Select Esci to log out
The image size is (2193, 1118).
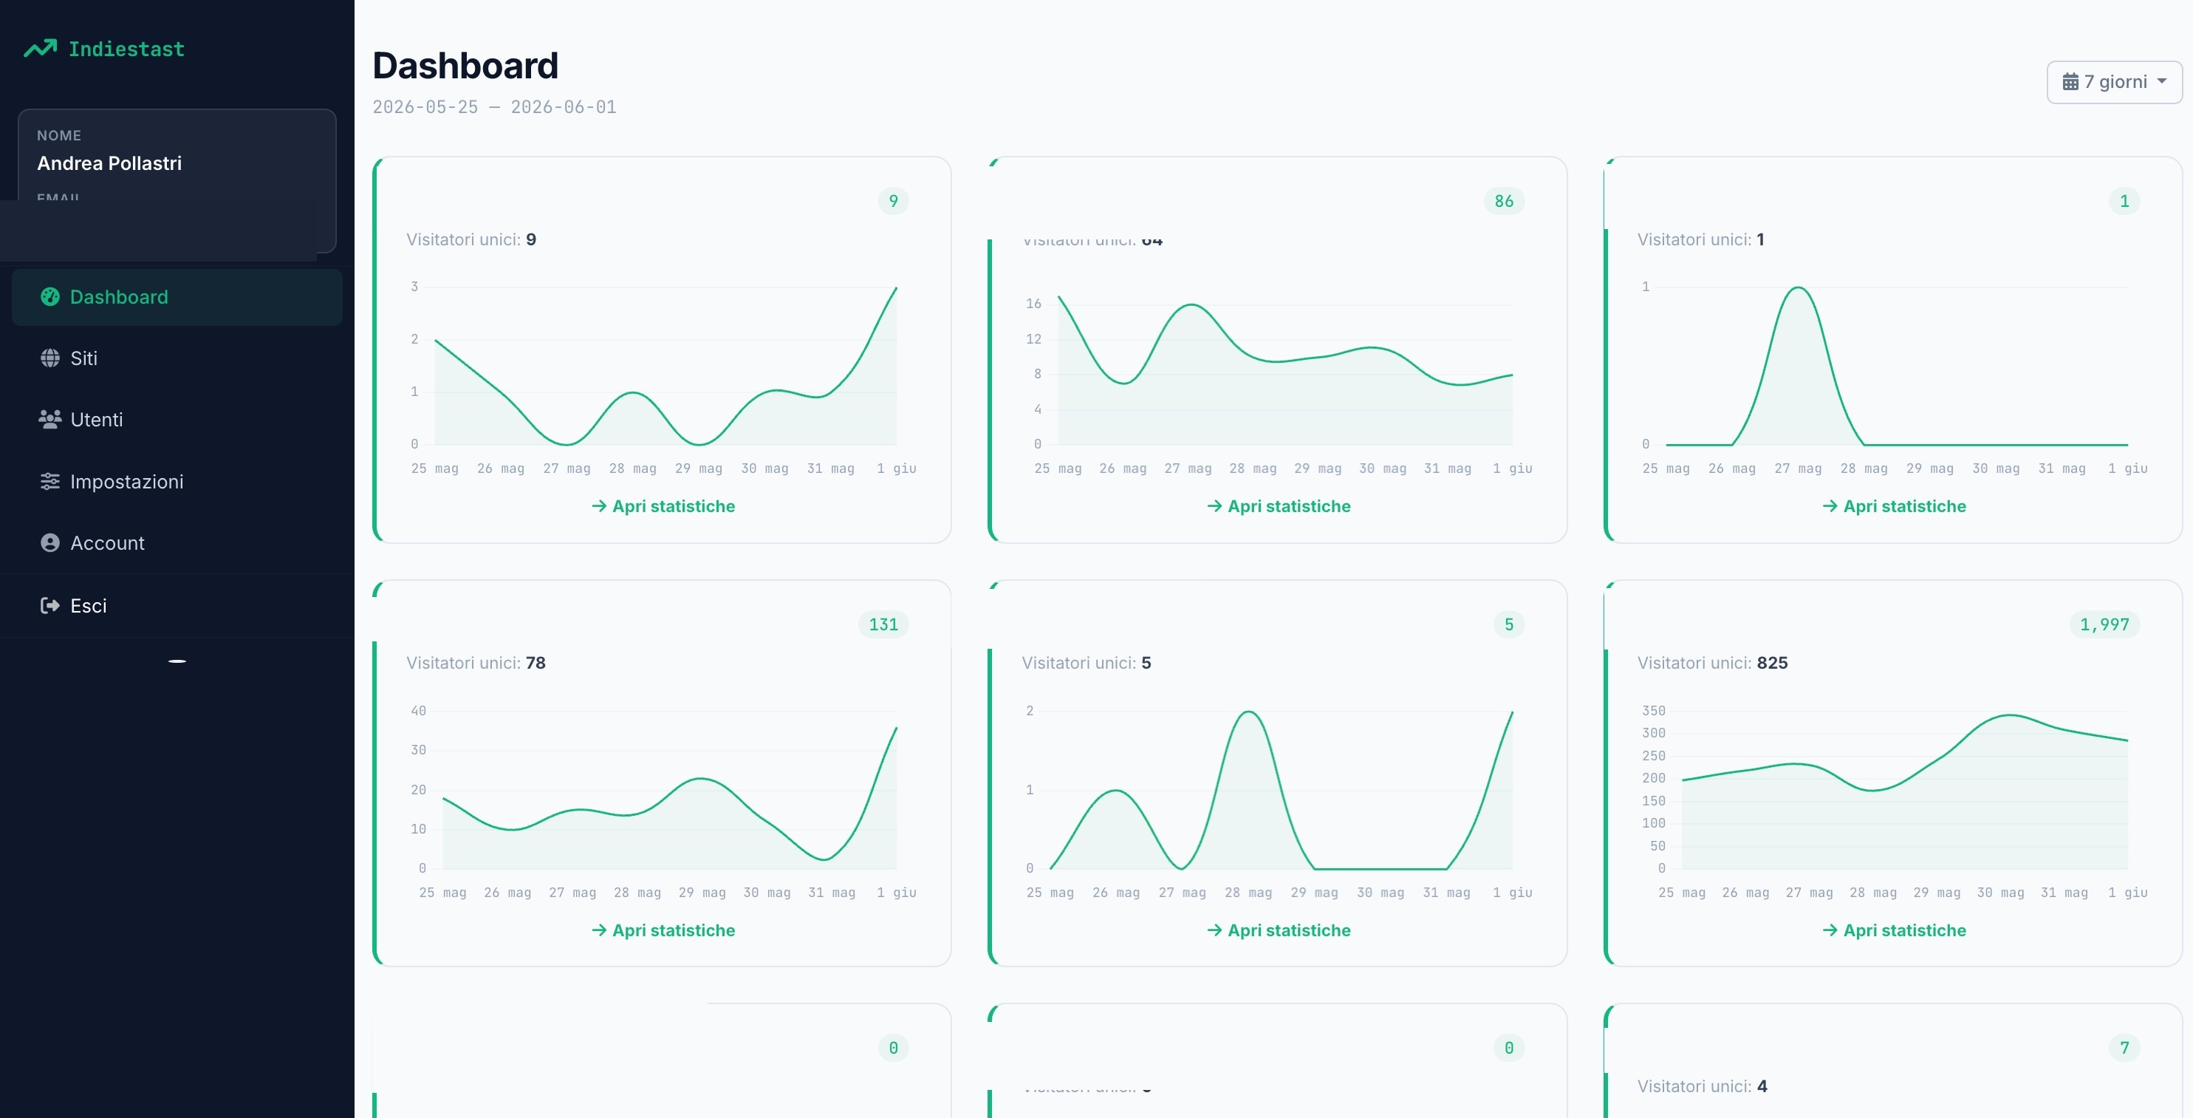pos(177,606)
